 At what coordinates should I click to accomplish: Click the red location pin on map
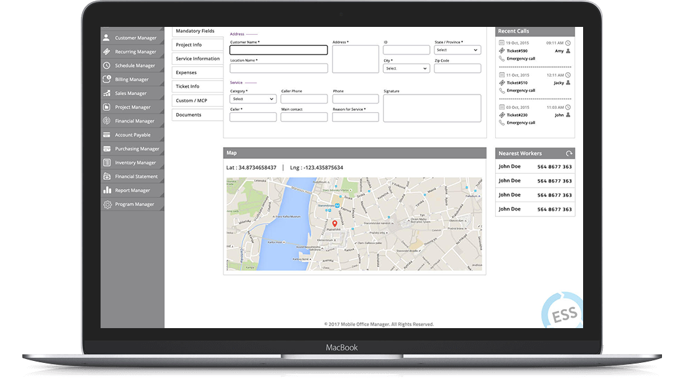335,224
